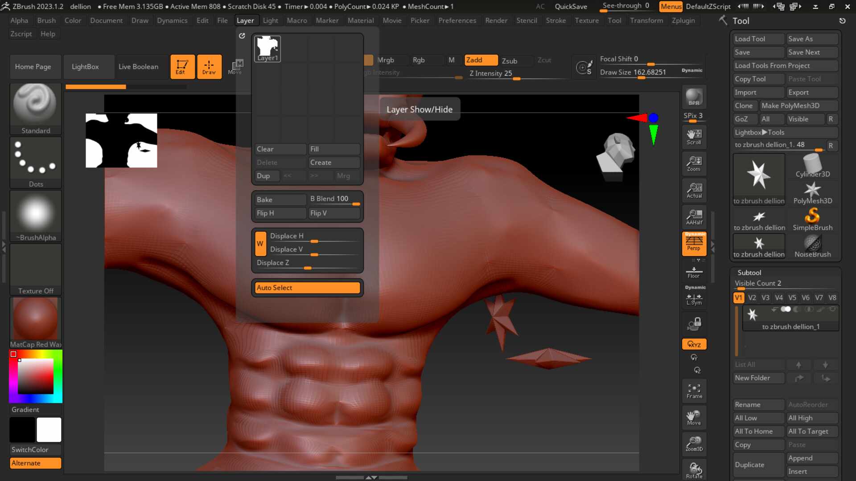Click the Actual size icon
Viewport: 856px width, 481px height.
(694, 190)
